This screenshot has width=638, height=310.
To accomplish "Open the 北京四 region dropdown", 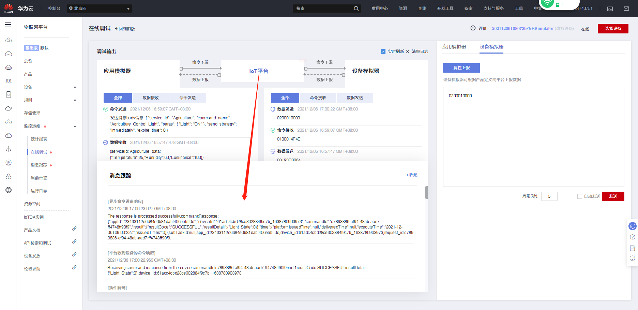I will [99, 9].
